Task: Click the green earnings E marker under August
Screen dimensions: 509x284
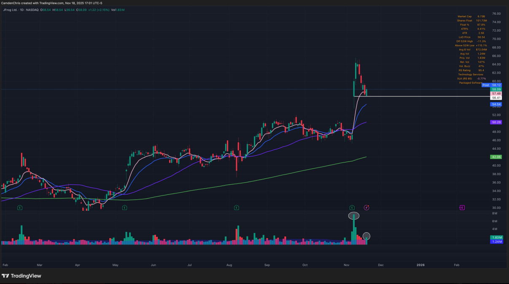Action: (236, 207)
